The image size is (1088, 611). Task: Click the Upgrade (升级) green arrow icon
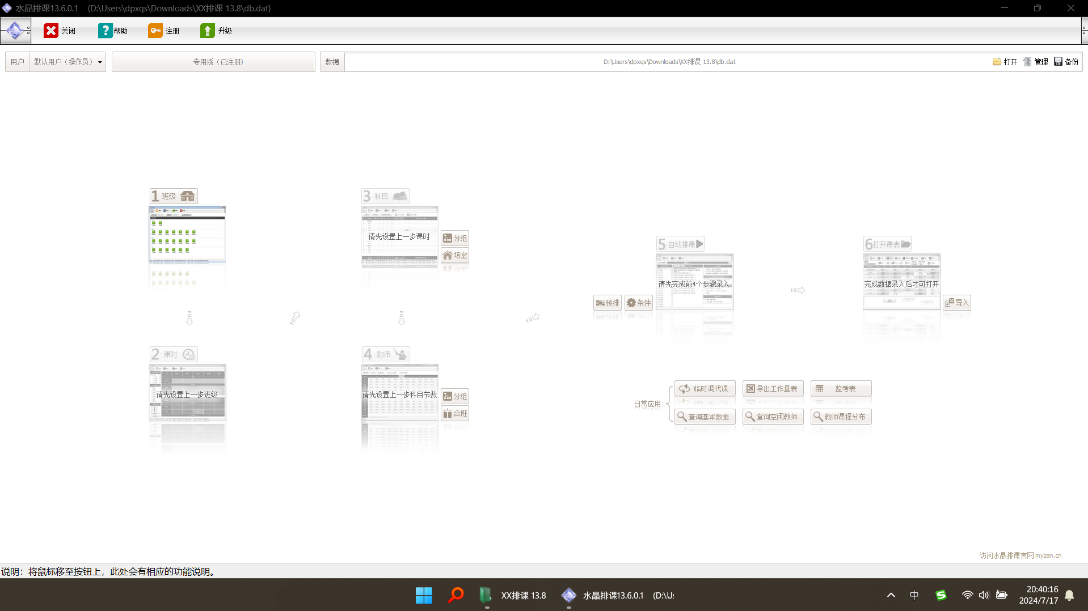[208, 31]
